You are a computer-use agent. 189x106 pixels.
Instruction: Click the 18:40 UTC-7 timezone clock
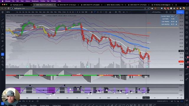tap(162, 101)
